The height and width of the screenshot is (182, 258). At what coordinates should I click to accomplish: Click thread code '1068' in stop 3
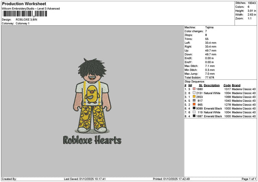(227, 97)
